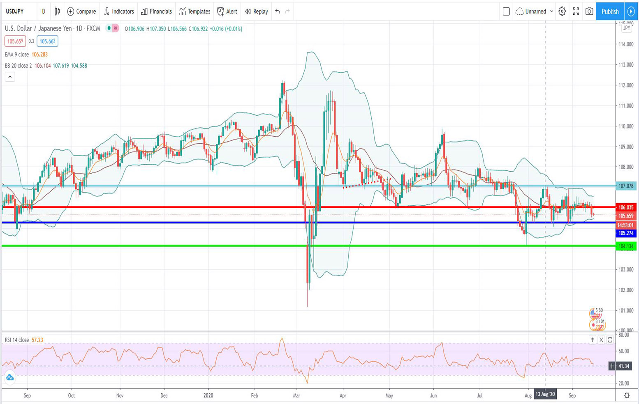Toggle the green market status indicator
The height and width of the screenshot is (404, 639).
point(109,28)
